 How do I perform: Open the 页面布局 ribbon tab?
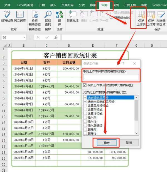(67, 5)
